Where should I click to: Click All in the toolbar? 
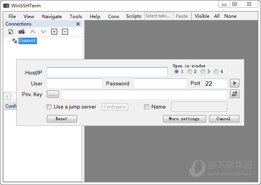[217, 16]
